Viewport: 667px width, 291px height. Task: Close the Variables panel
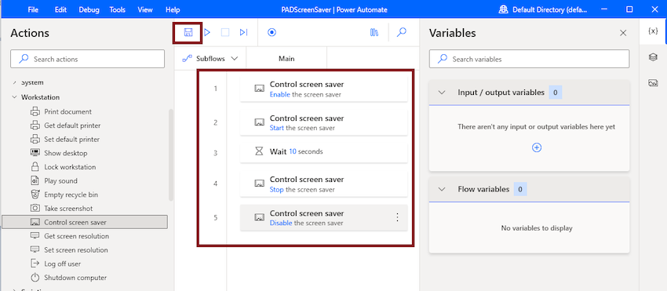coord(623,33)
